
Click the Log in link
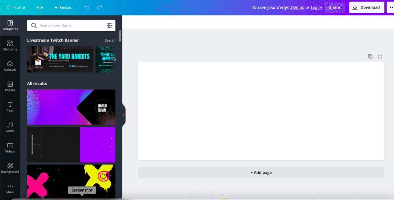[316, 7]
